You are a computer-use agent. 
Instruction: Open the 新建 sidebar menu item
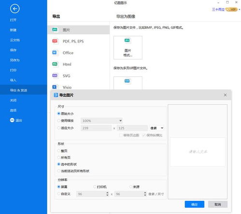click(13, 30)
